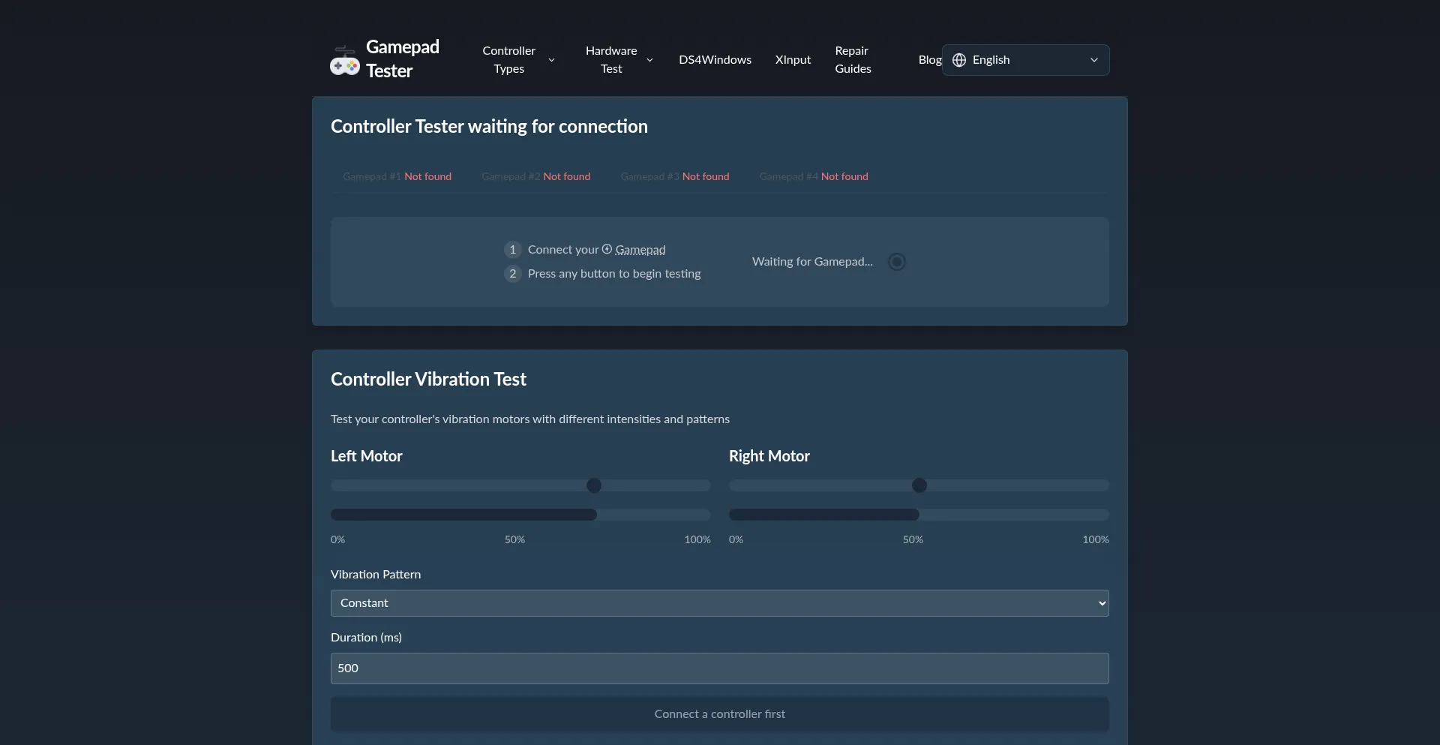Click the step 1 number badge
The width and height of the screenshot is (1440, 745).
point(512,250)
